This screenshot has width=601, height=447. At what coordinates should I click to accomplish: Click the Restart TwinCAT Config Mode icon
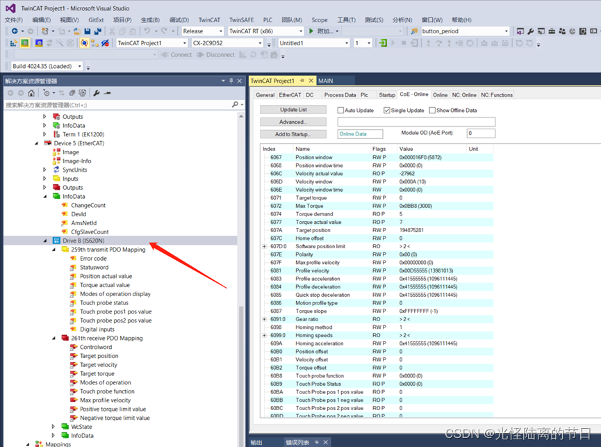[x=39, y=43]
